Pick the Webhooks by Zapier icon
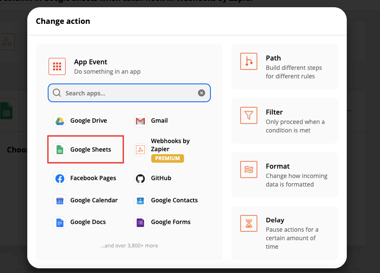Image resolution: width=380 pixels, height=273 pixels. (x=140, y=149)
